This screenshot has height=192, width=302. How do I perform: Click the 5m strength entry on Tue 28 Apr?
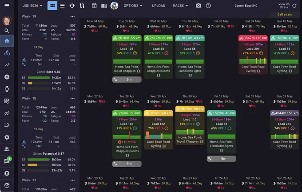click(127, 164)
